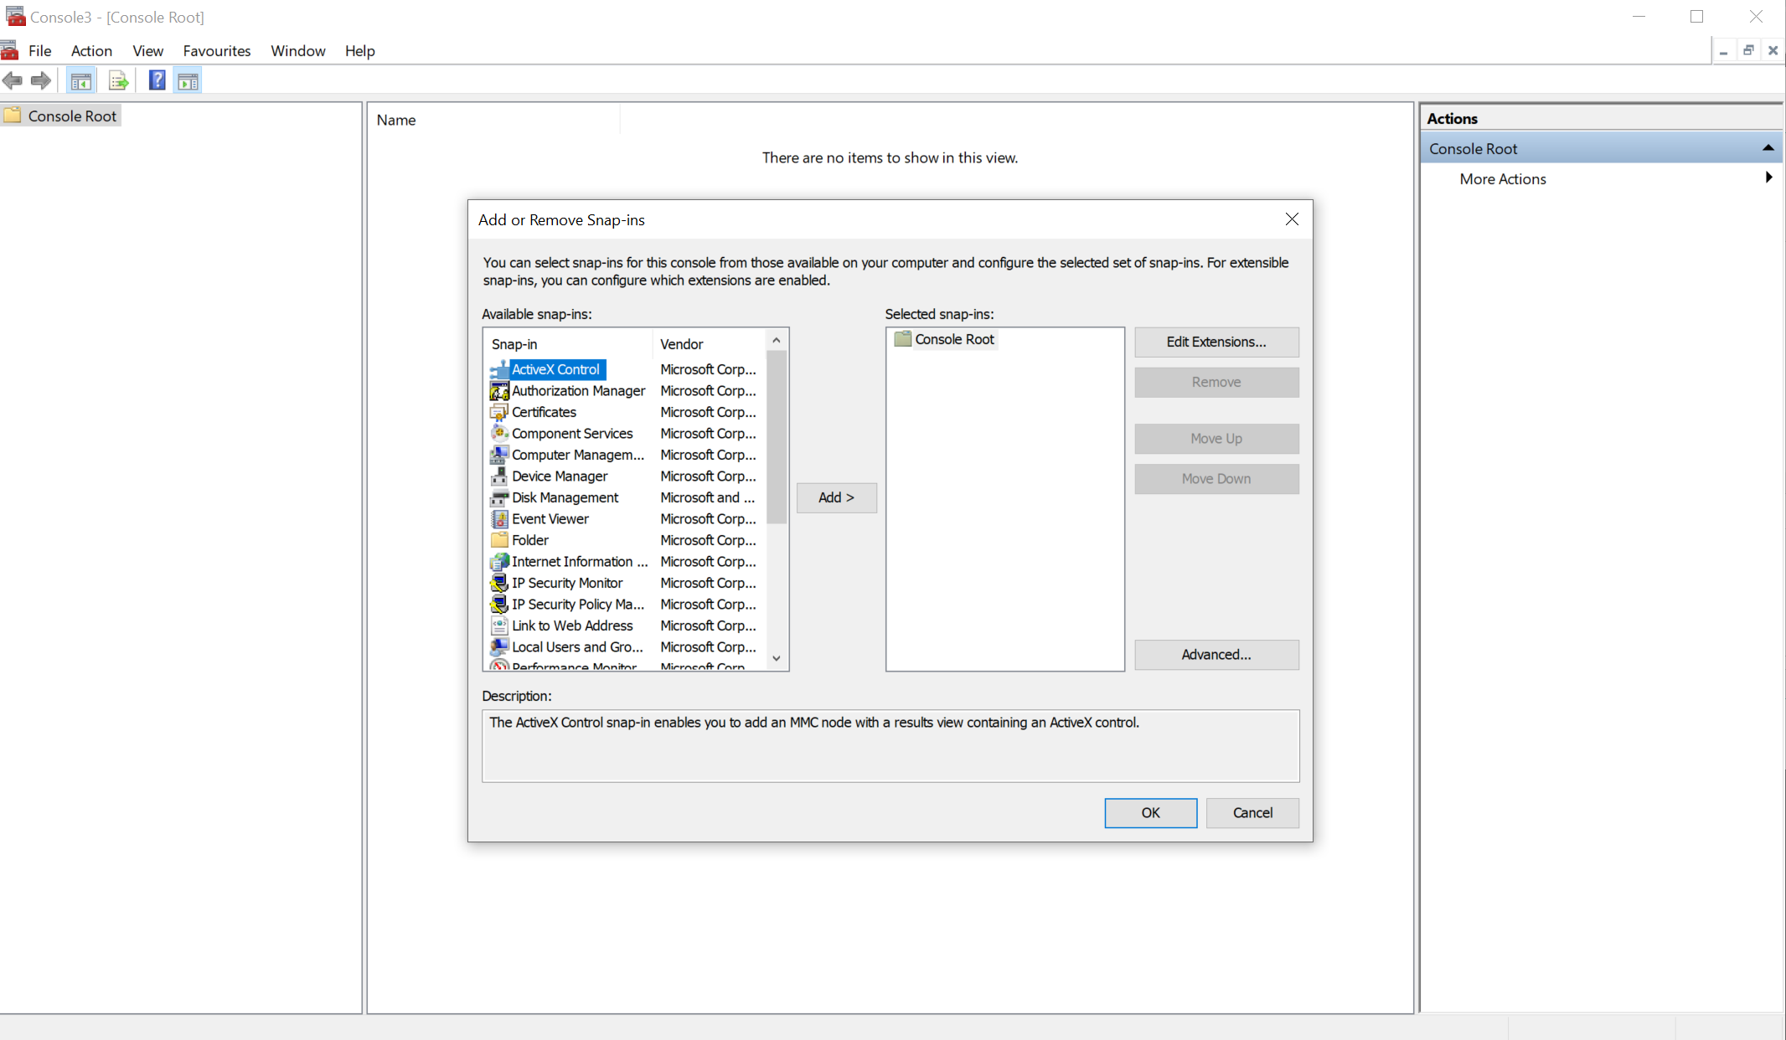Click Show/Hide Console Tree toolbar icon

pyautogui.click(x=81, y=80)
